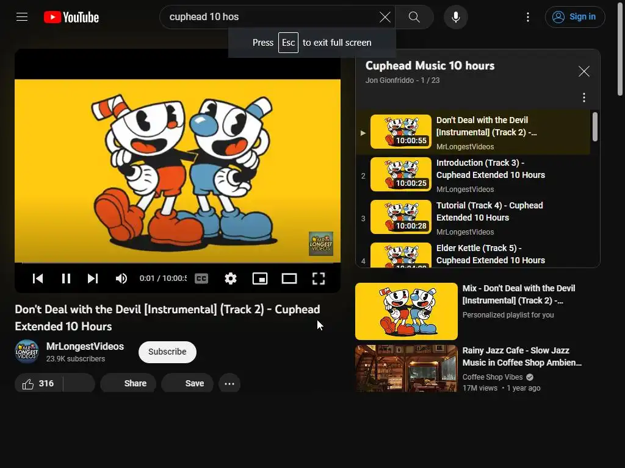Open the MrLongestVideos channel name link
625x468 pixels.
tap(85, 346)
